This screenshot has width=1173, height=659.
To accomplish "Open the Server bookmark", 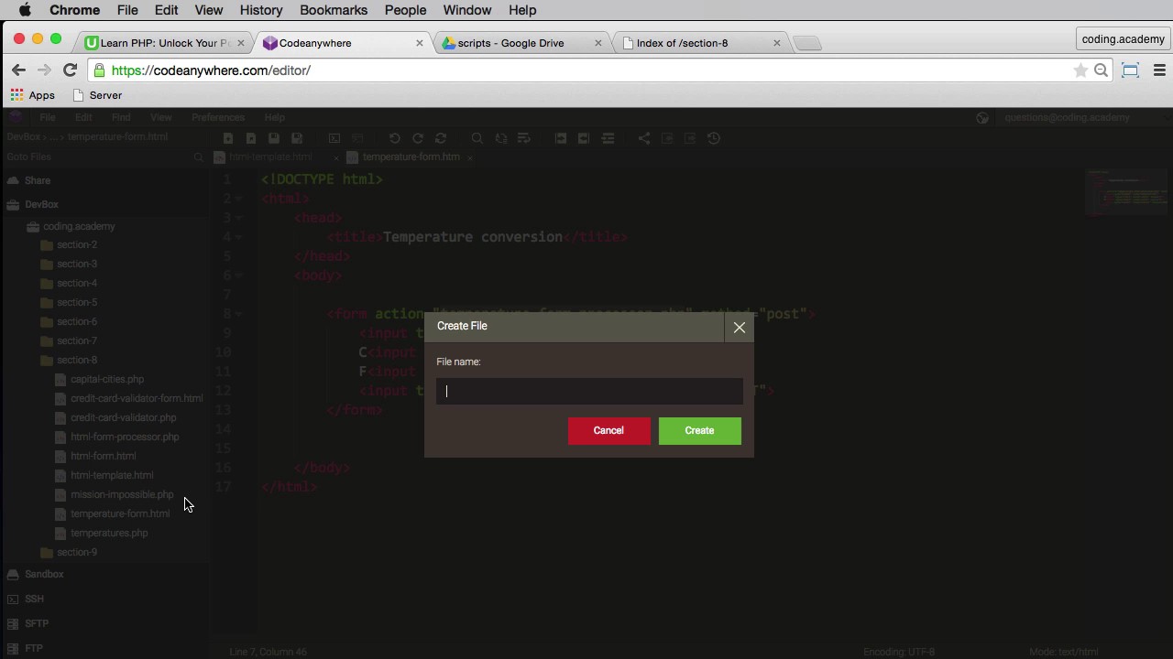I will click(97, 95).
